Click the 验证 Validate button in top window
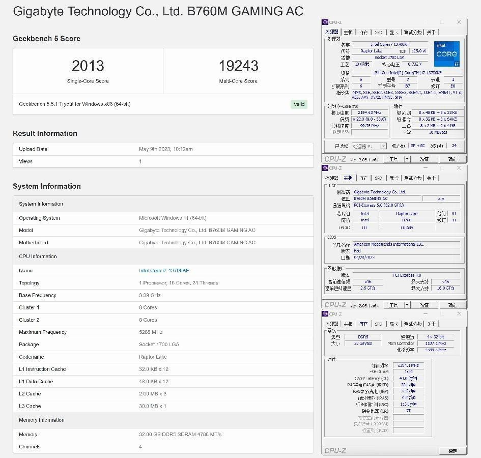Viewport: 481px width, 458px height. pyautogui.click(x=426, y=159)
